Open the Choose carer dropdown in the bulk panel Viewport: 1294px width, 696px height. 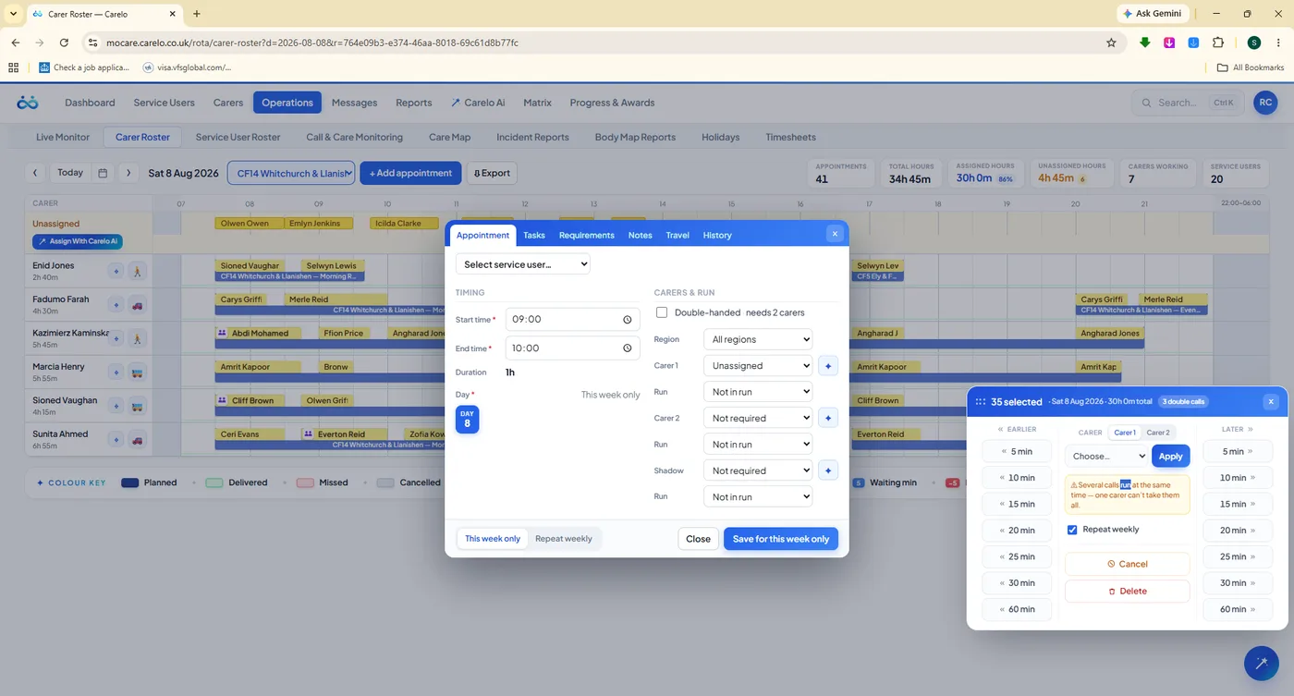click(1106, 456)
